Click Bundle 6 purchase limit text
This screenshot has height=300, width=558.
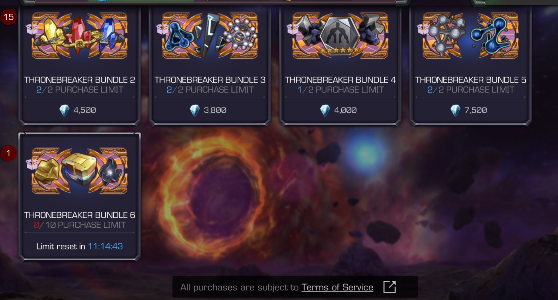[80, 225]
